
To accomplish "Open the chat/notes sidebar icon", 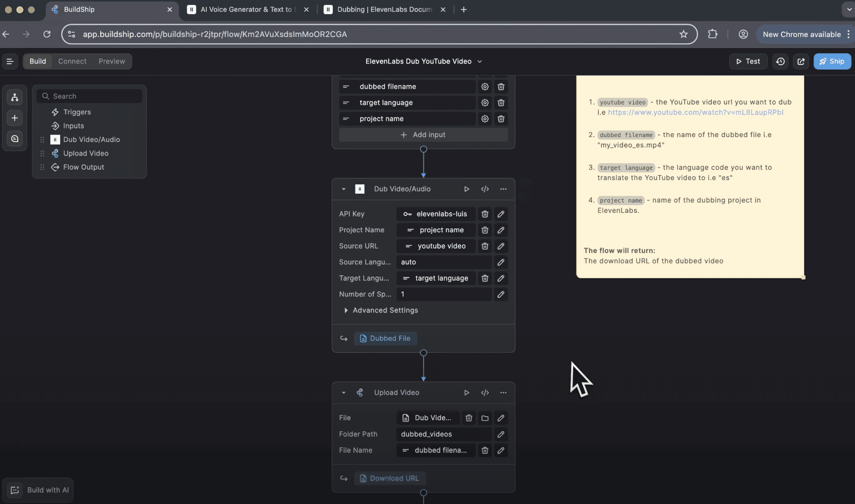I will coord(15,139).
